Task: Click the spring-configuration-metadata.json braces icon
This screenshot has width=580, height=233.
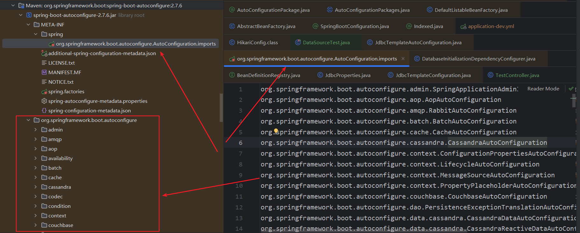Action: [x=44, y=110]
